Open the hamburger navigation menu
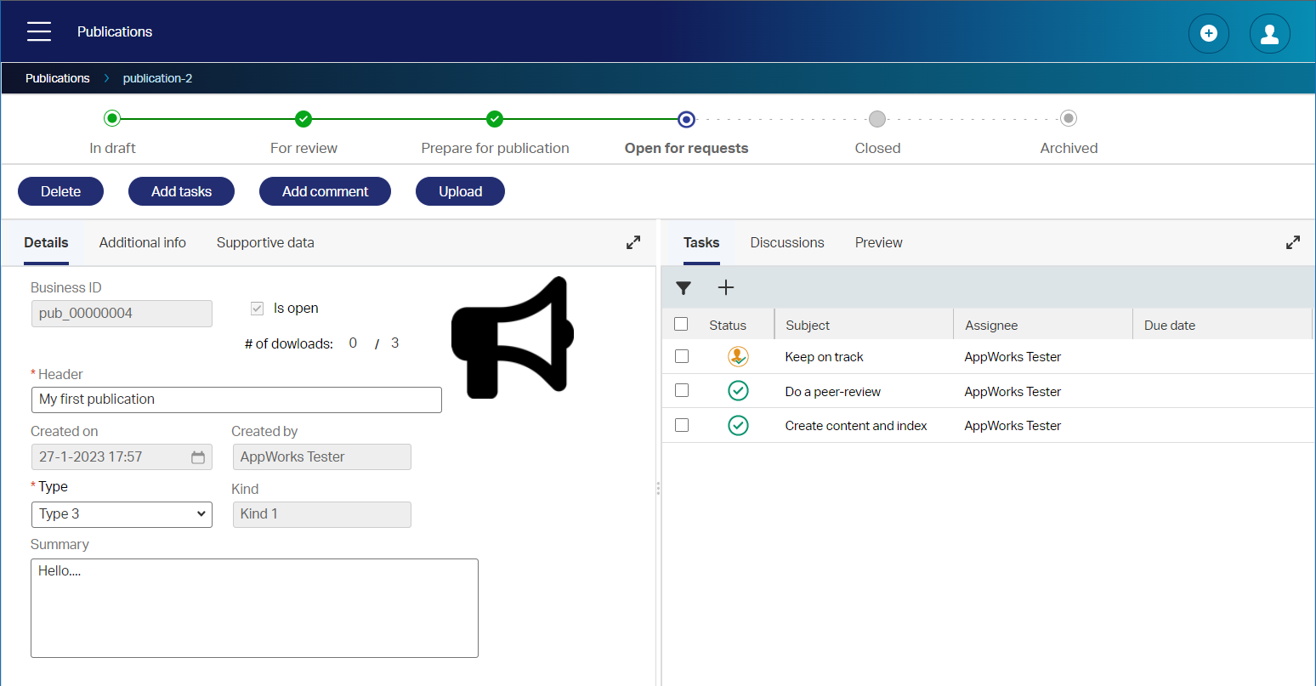 (39, 32)
